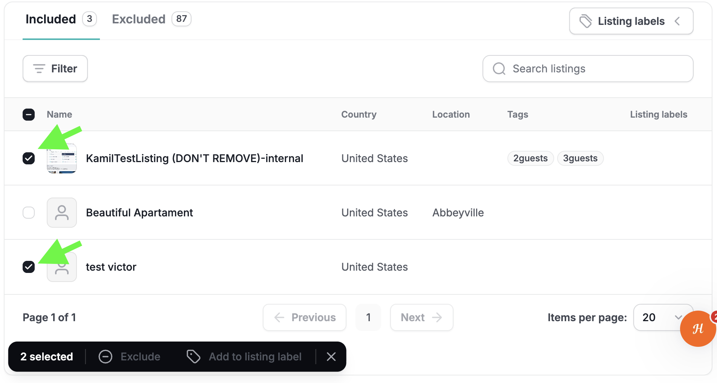717x383 pixels.
Task: Uncheck the KamilTestListing row checkbox
Action: [29, 158]
